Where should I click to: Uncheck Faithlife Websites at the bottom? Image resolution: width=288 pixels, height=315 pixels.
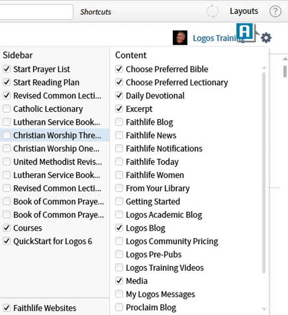pyautogui.click(x=6, y=308)
